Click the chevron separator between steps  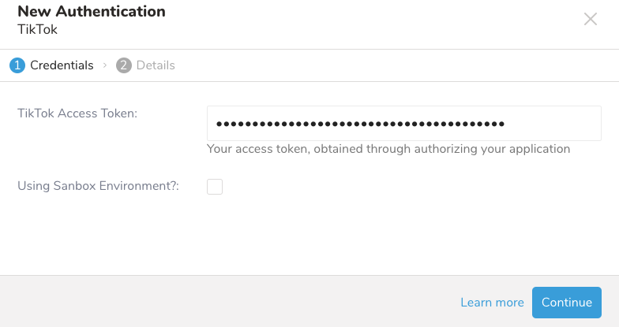click(x=105, y=65)
